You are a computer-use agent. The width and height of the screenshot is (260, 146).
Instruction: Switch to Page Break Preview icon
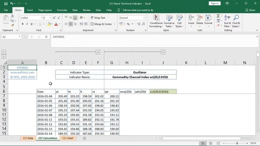click(218, 143)
